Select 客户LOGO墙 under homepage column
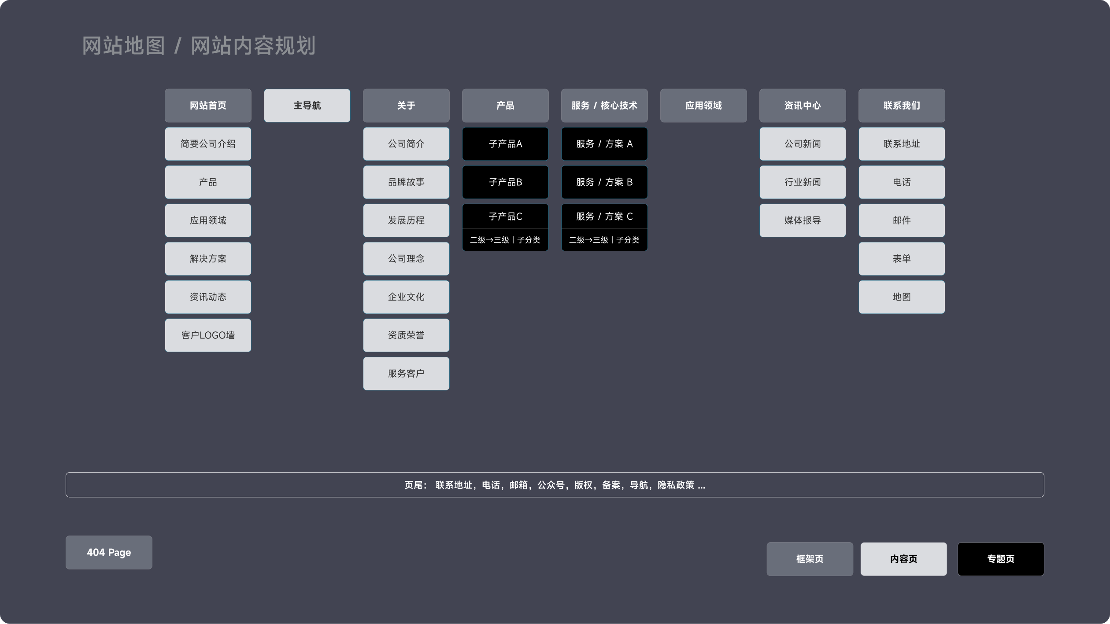1110x624 pixels. [208, 335]
